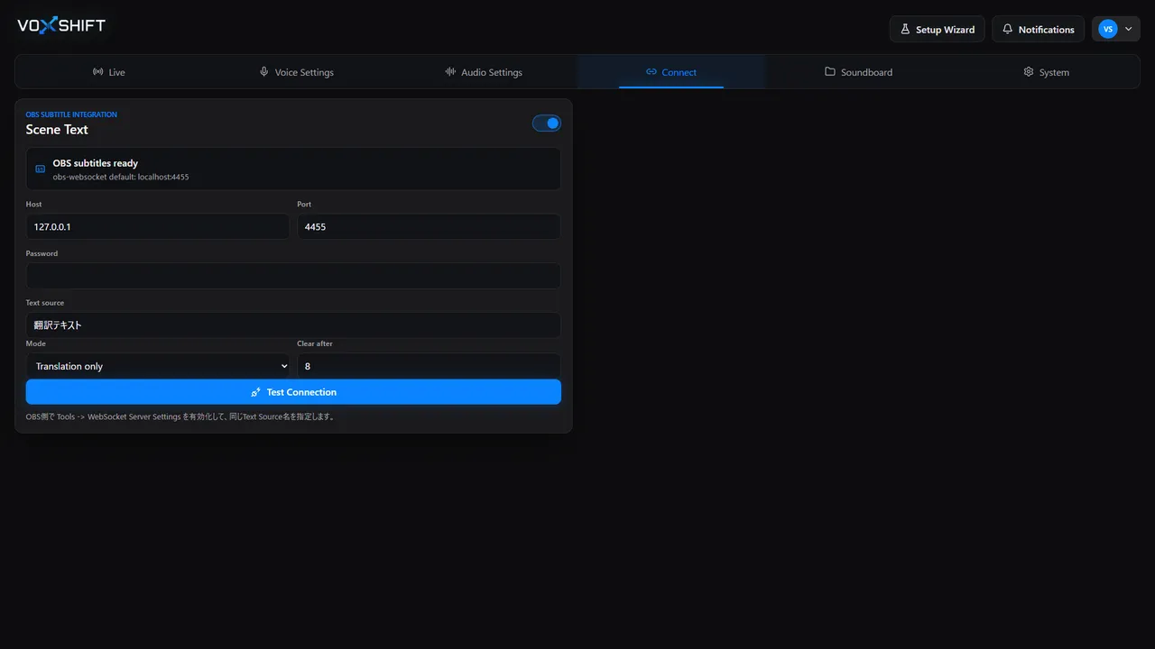Viewport: 1155px width, 649px height.
Task: Open the Notifications panel
Action: point(1038,29)
